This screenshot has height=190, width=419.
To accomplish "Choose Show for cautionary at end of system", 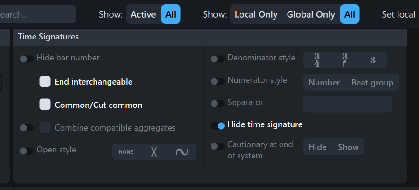I will (x=348, y=147).
